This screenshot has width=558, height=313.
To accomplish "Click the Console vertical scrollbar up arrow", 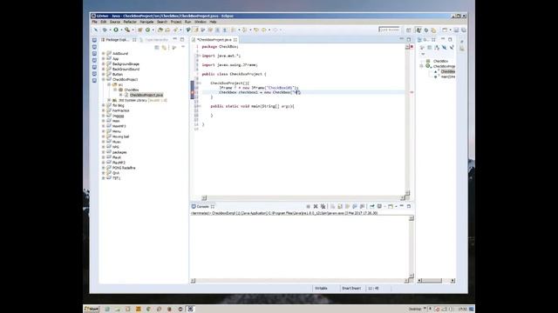I will tap(412, 218).
